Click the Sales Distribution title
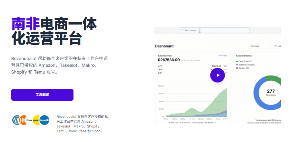This screenshot has height=142, width=304. (x=244, y=56)
